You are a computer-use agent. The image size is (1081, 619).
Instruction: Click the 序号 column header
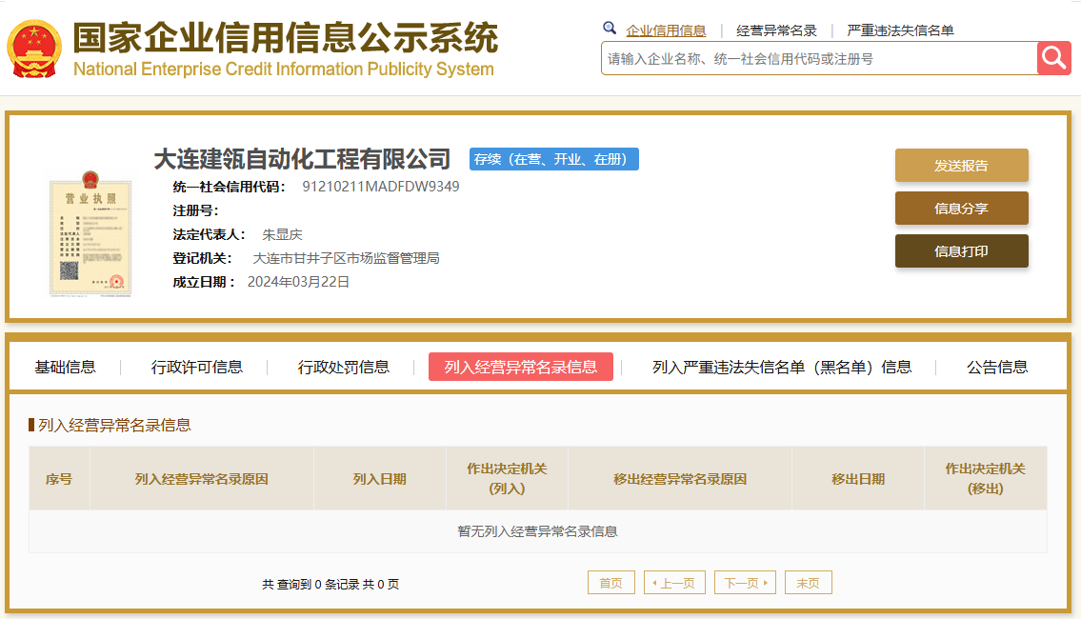tap(59, 478)
